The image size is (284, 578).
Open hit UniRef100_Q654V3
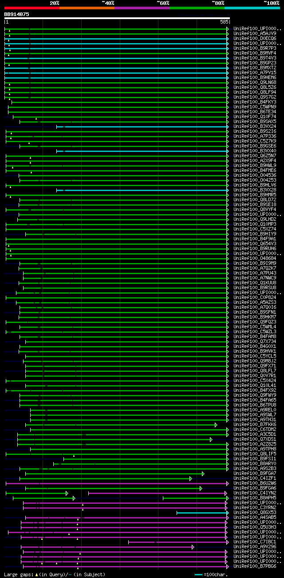255,243
